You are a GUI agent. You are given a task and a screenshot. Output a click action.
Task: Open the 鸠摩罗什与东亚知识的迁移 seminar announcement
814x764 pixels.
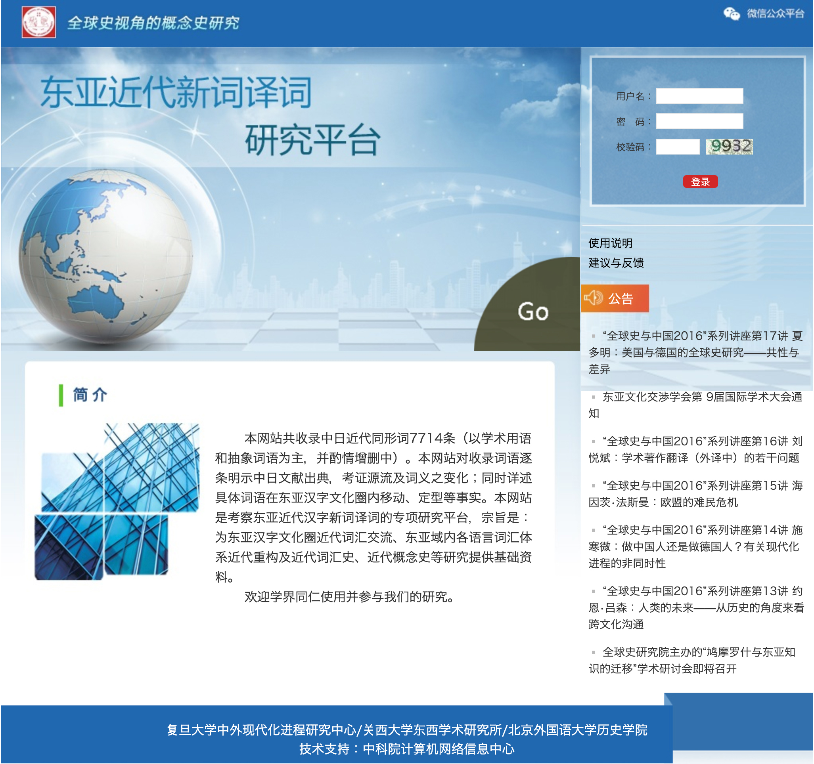692,660
